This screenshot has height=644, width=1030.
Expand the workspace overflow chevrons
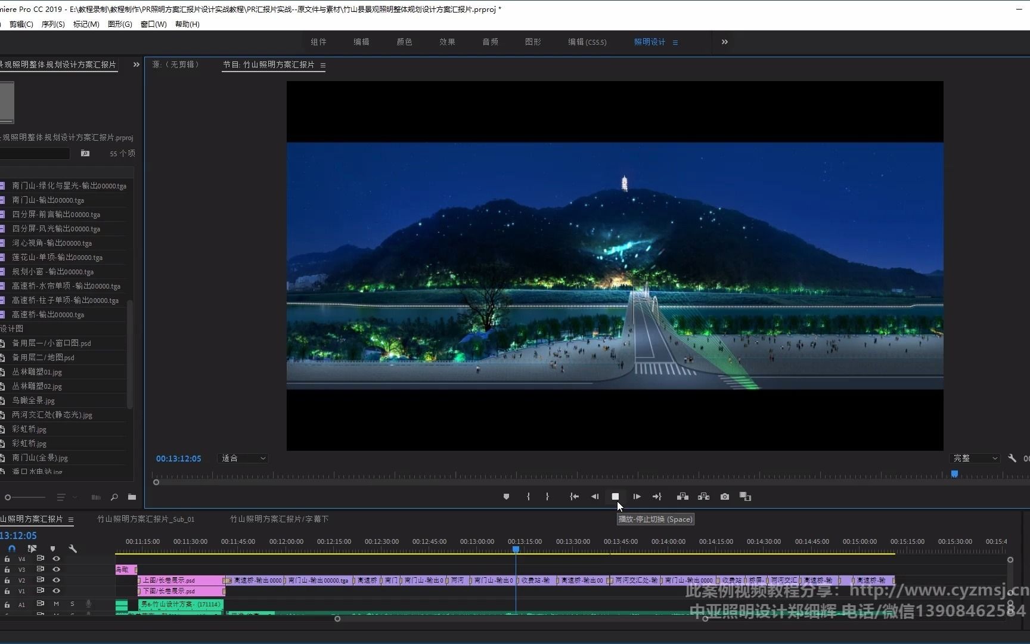(724, 42)
